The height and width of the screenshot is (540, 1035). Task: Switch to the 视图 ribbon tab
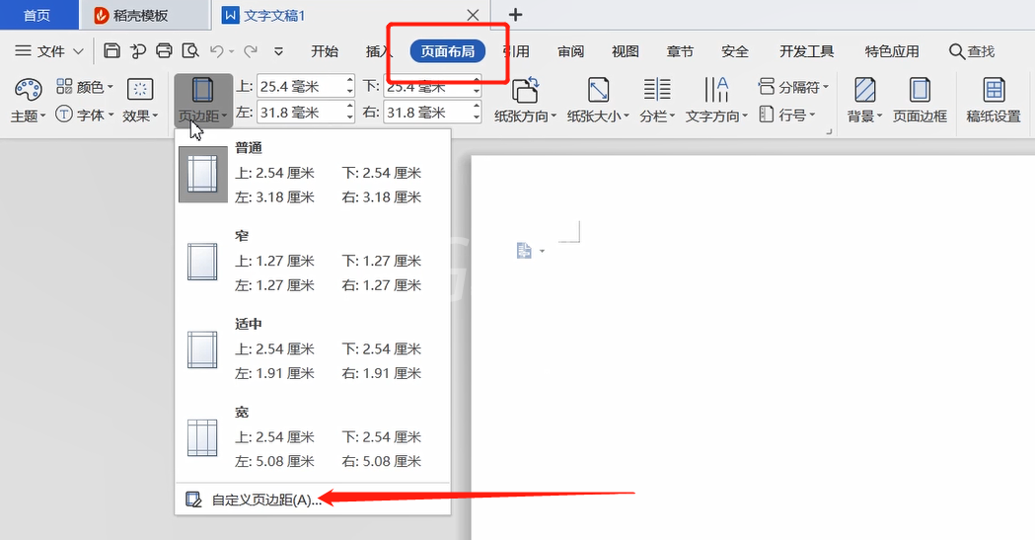point(626,51)
